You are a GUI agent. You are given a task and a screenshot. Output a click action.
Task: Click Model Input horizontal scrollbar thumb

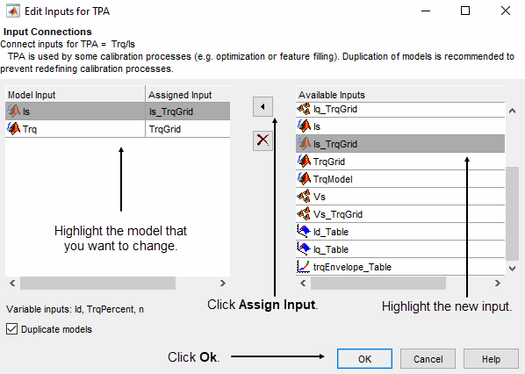click(x=97, y=284)
